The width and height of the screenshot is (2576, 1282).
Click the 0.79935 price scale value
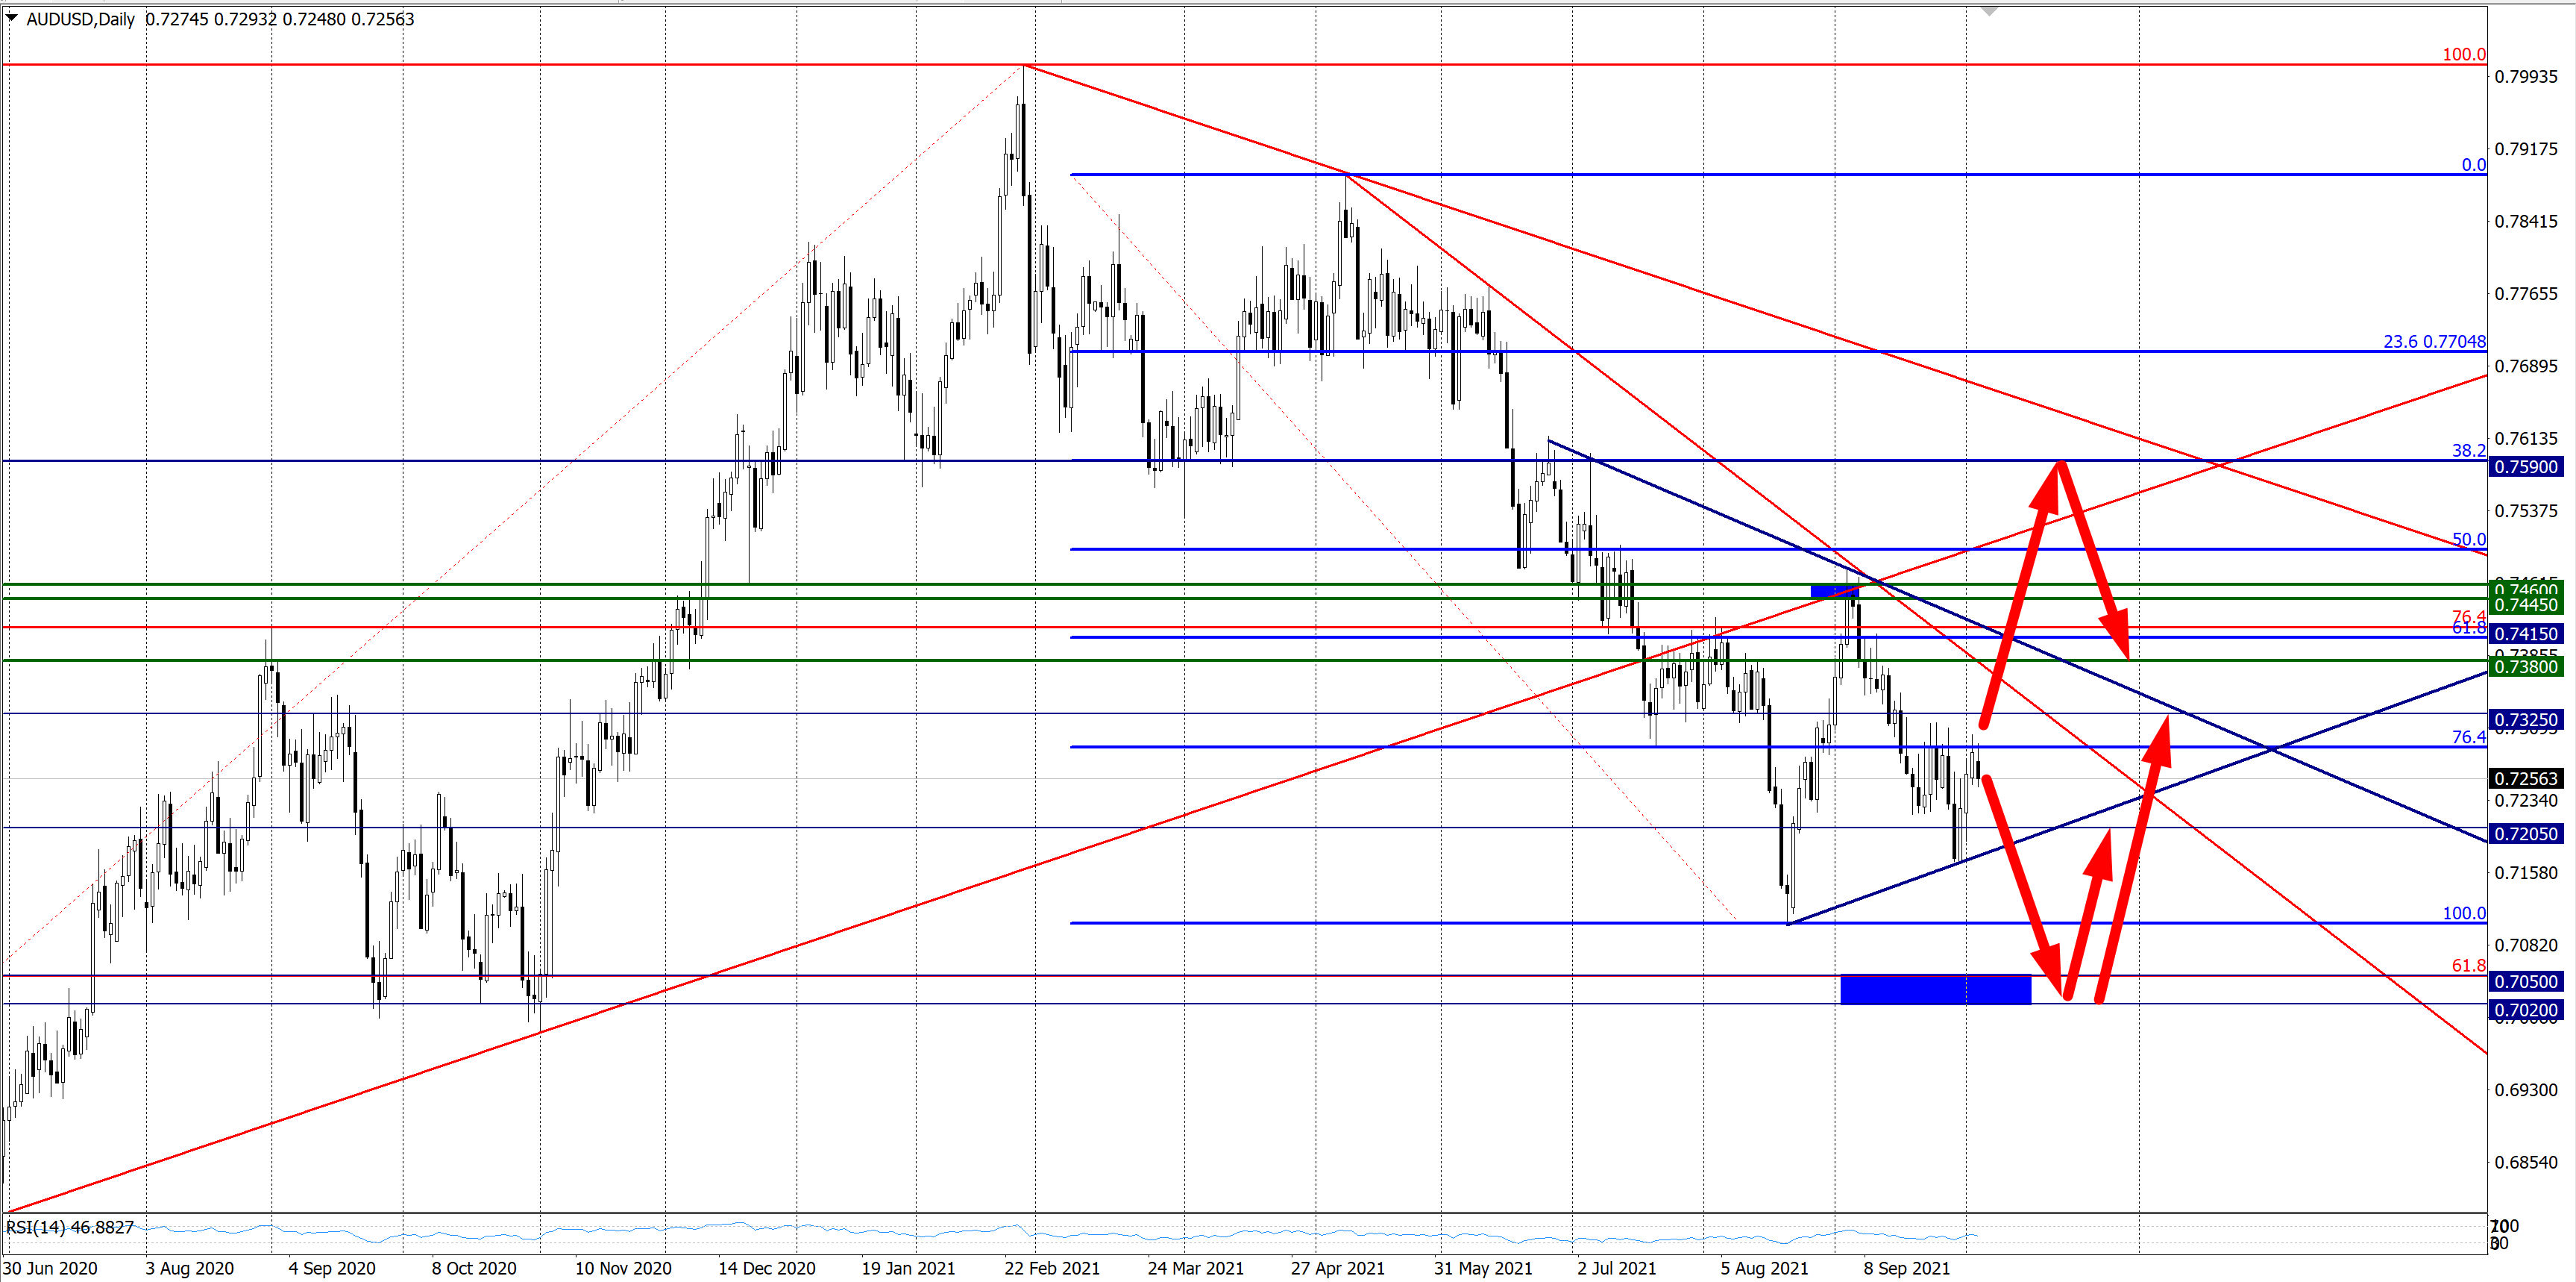tap(2525, 77)
